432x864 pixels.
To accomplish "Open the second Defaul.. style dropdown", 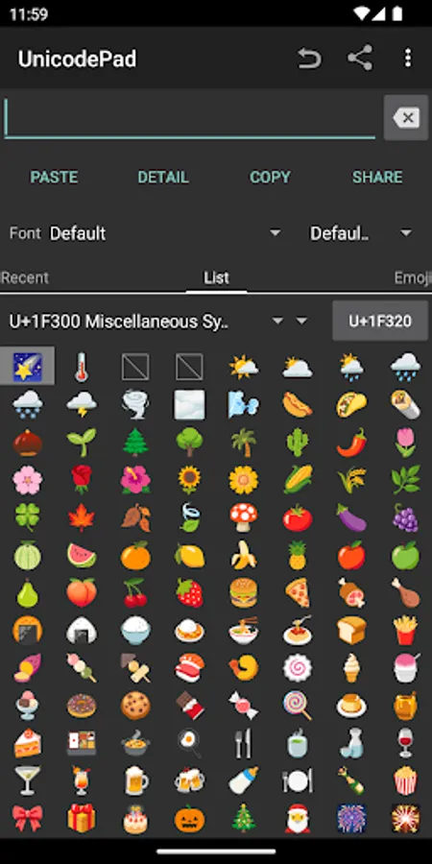I will click(x=361, y=233).
